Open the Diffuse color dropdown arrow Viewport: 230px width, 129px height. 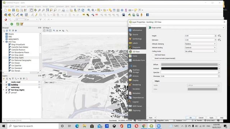point(219,64)
